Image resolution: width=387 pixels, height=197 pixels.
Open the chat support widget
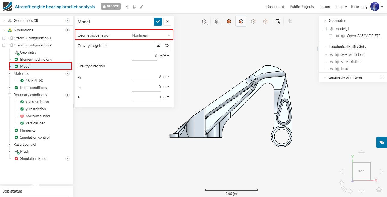click(x=381, y=142)
